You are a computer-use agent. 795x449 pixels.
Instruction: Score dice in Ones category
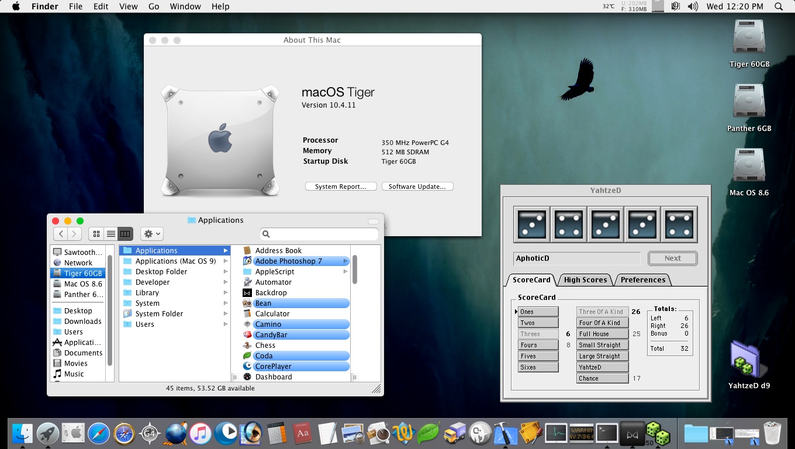coord(538,312)
